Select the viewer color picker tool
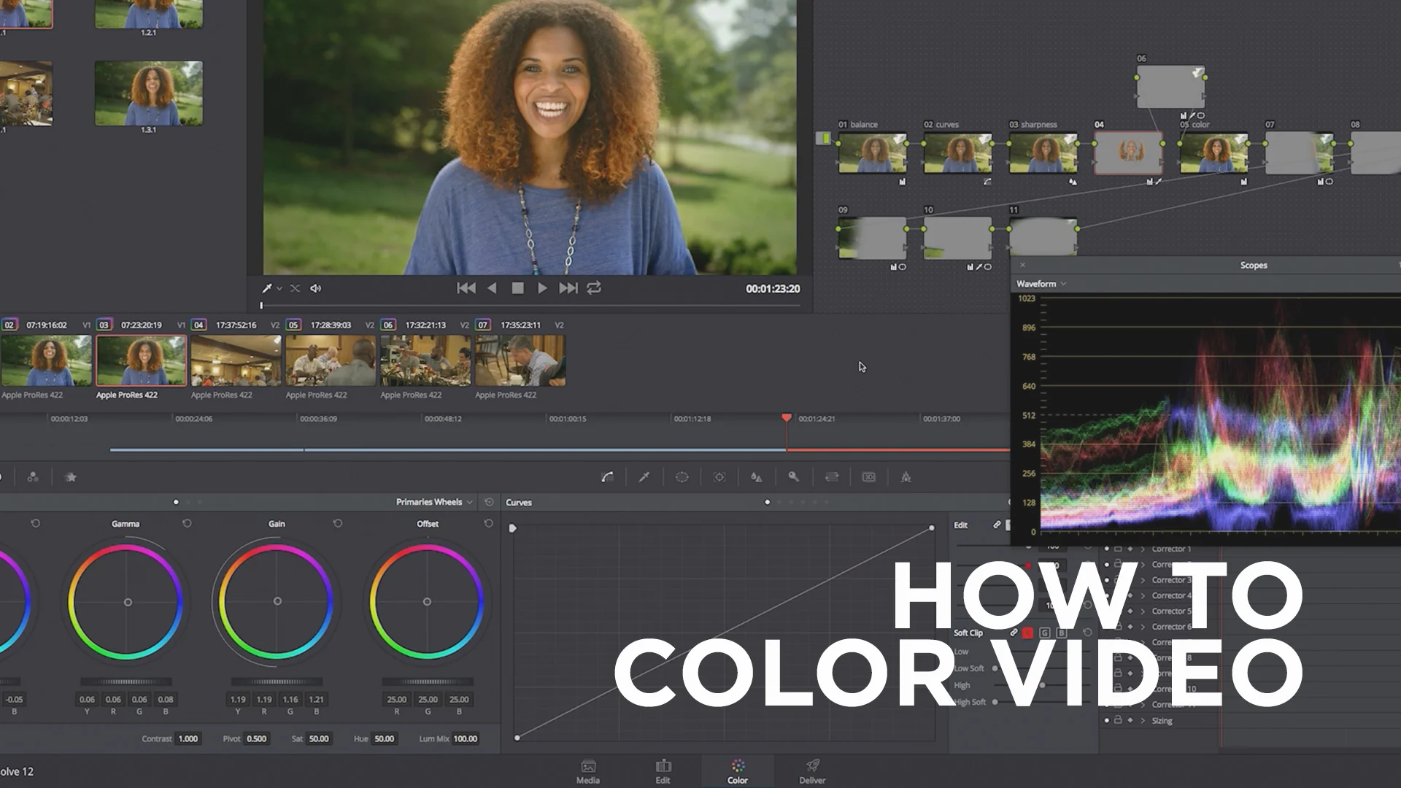 pos(268,288)
